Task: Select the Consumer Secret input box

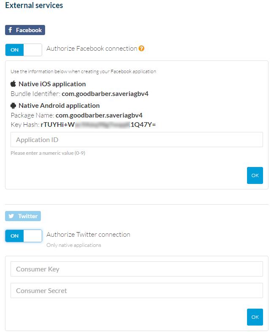Action: [137, 290]
